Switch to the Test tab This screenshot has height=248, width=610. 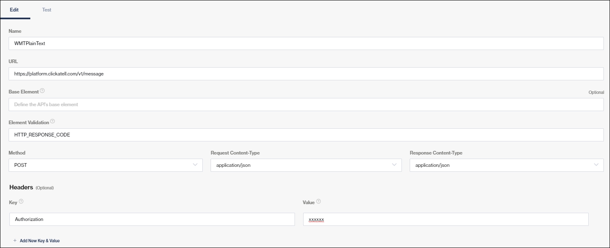click(47, 10)
